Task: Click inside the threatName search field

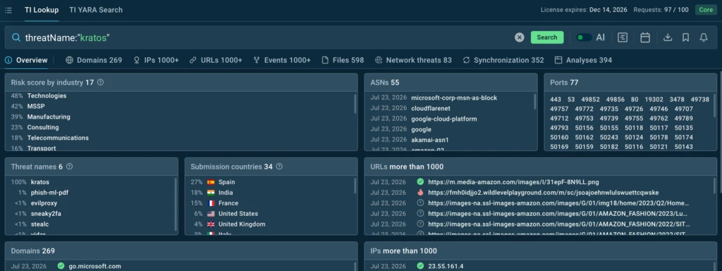Action: (x=267, y=38)
